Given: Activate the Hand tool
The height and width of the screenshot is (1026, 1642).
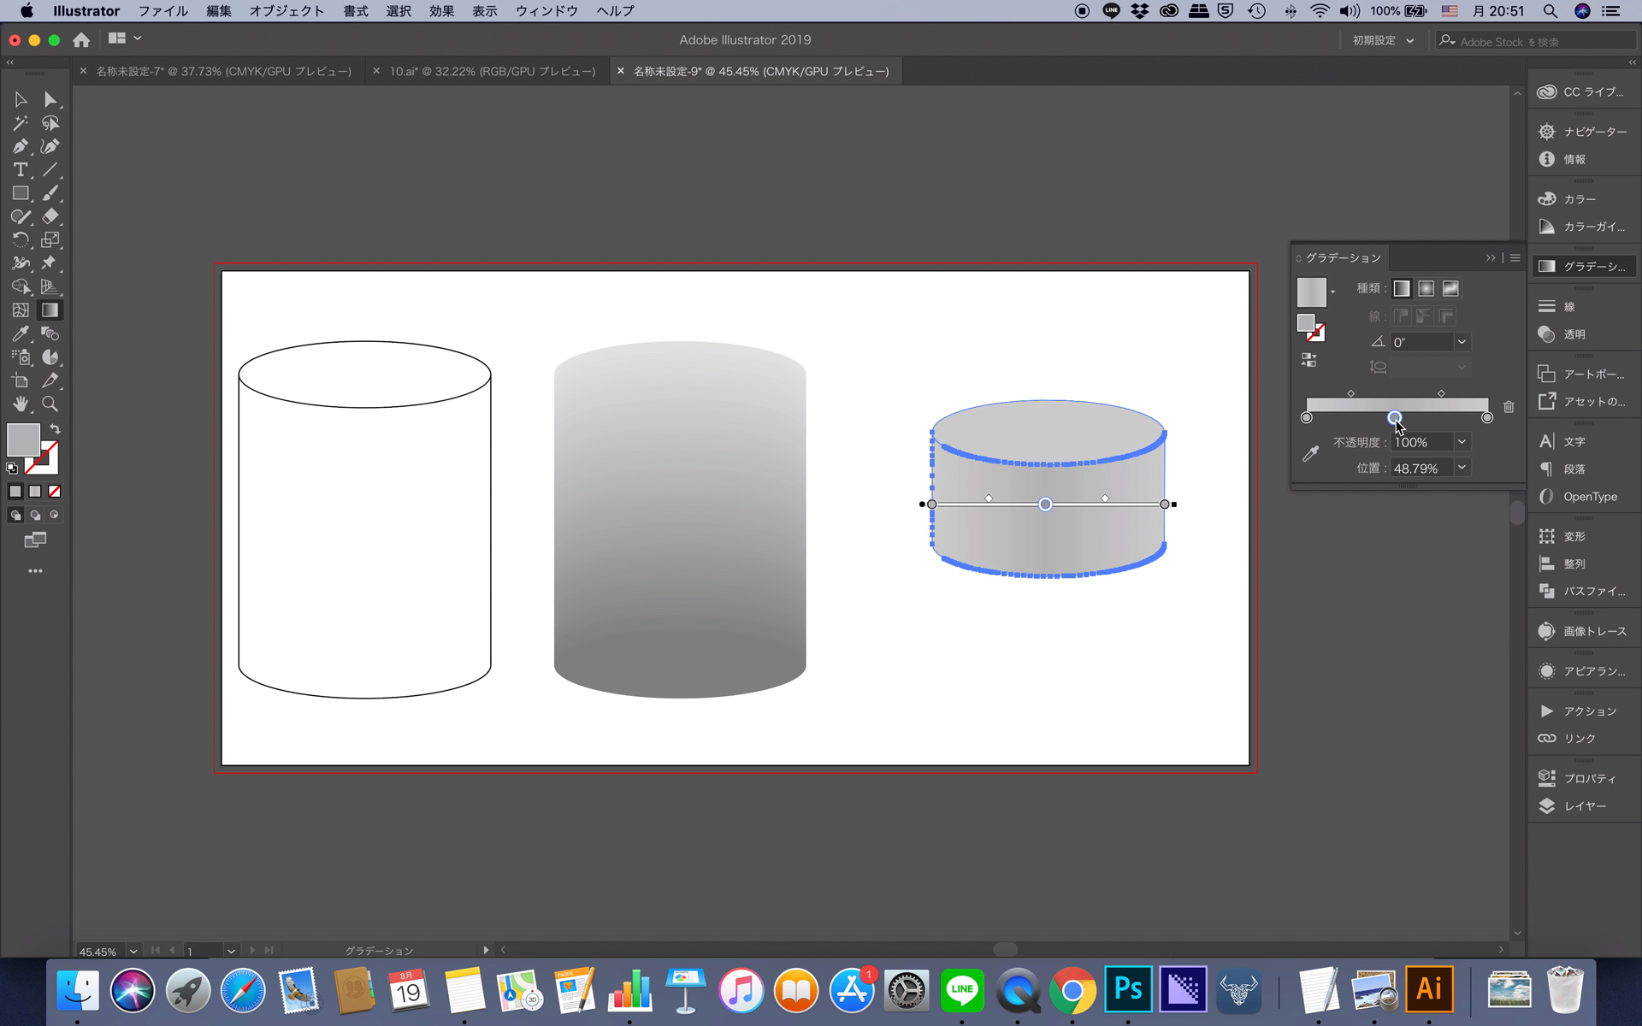Looking at the screenshot, I should click(x=21, y=404).
